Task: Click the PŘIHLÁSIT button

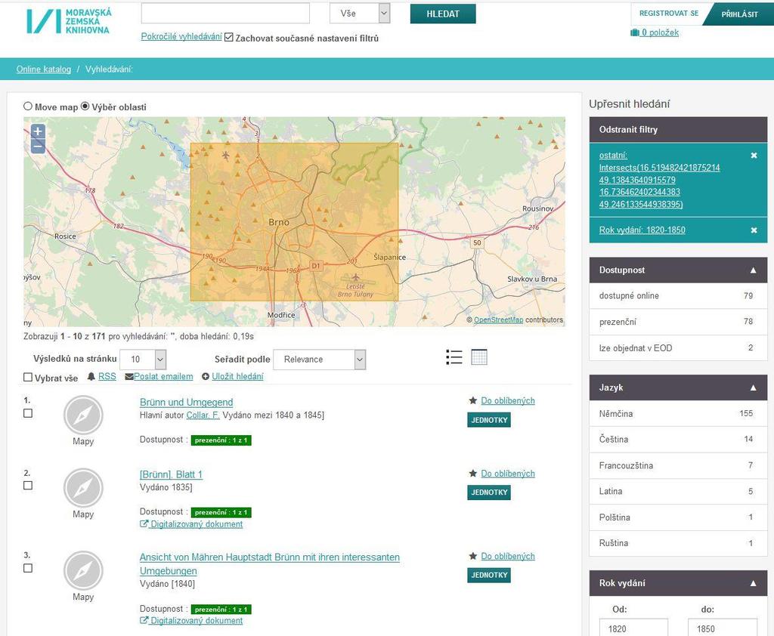Action: [739, 14]
